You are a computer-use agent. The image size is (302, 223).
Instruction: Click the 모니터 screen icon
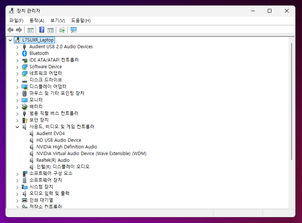[x=25, y=100]
